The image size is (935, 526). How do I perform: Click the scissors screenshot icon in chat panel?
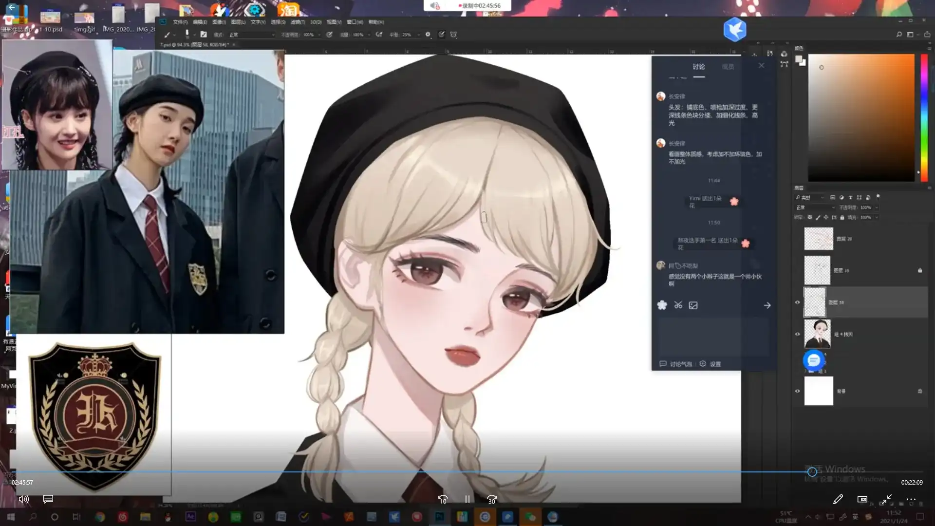tap(678, 305)
